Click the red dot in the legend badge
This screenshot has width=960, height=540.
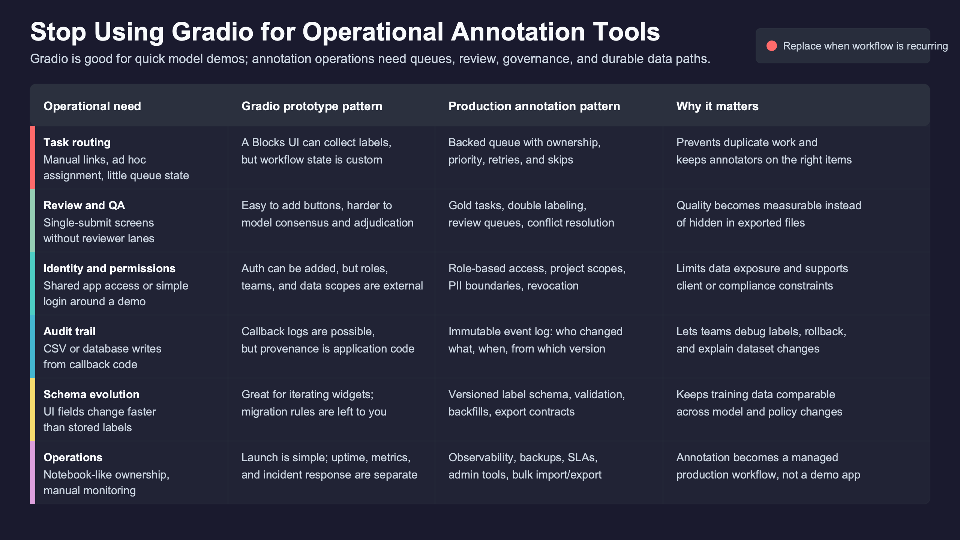[x=772, y=46]
